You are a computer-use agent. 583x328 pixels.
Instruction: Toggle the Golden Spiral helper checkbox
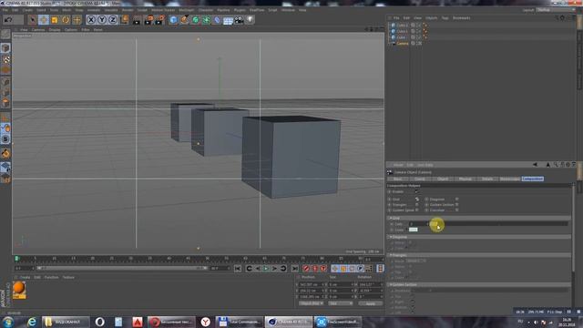click(417, 210)
